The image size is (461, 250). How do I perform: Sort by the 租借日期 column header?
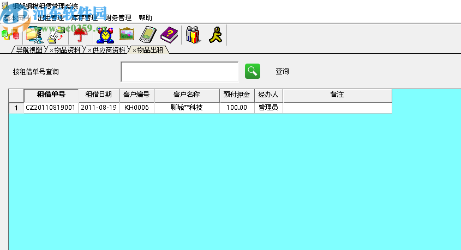click(99, 96)
